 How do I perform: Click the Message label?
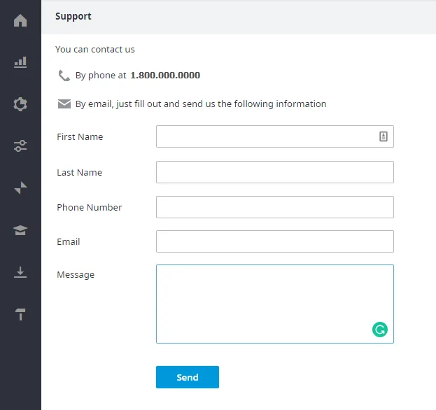[x=76, y=275]
